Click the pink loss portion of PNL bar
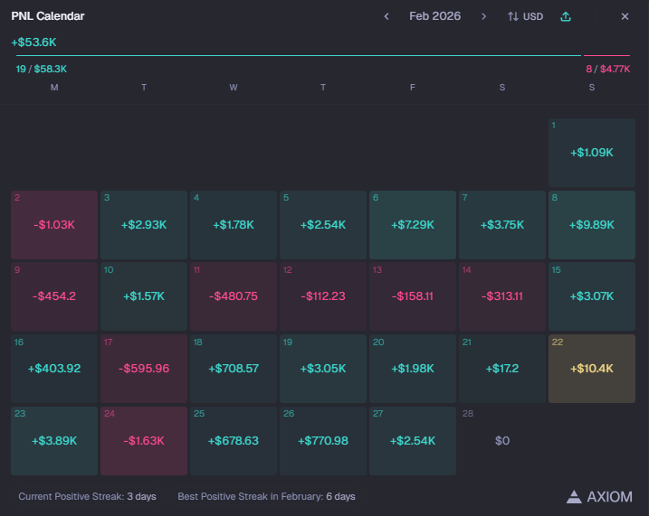 [606, 55]
